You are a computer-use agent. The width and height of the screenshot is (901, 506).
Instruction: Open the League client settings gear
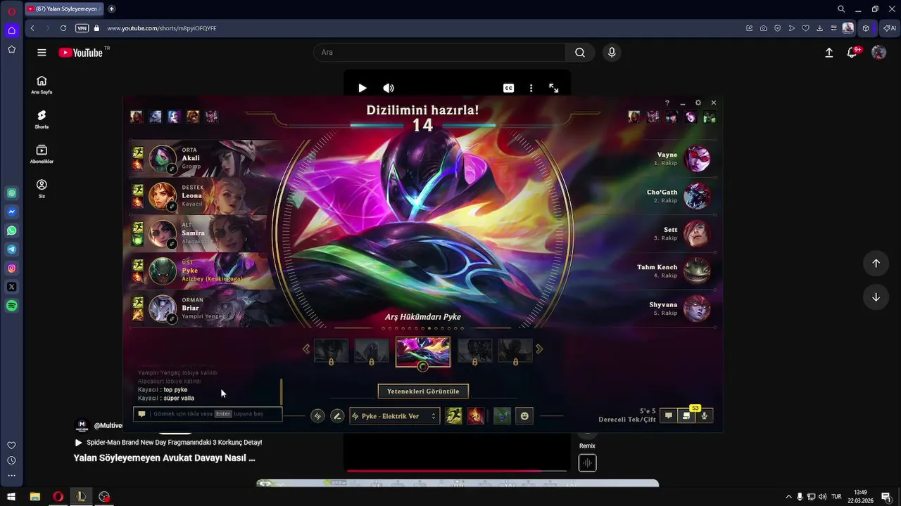(698, 103)
